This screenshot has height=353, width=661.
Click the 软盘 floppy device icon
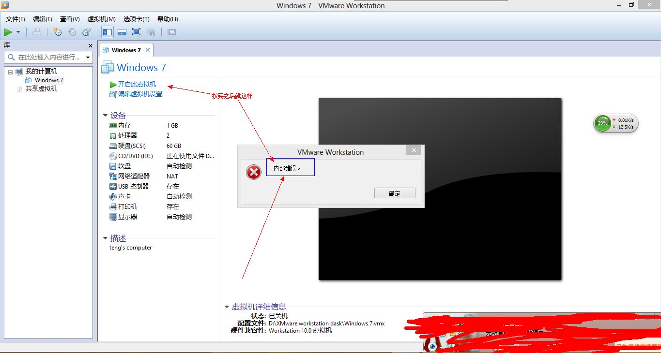point(113,166)
